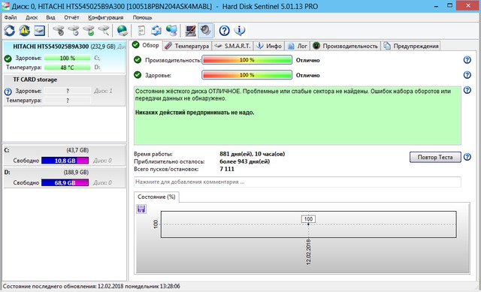Click the yellow warning triangle toolbar icon
Image resolution: width=481 pixels, height=292 pixels.
click(25, 31)
